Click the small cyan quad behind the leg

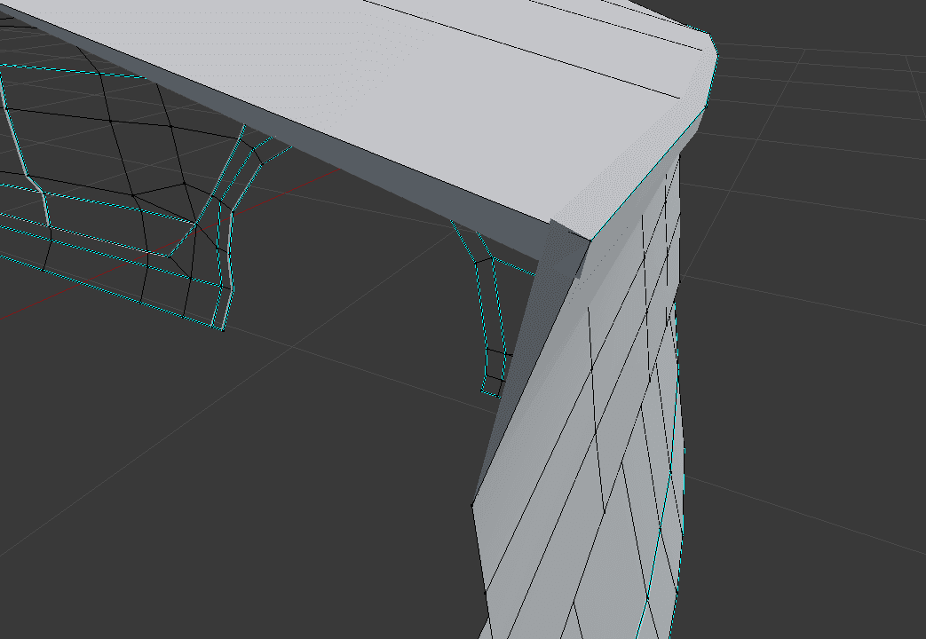pyautogui.click(x=488, y=382)
